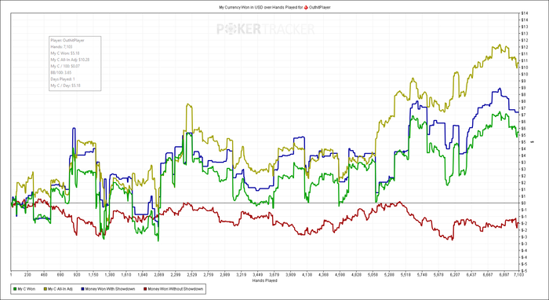Viewport: 549px width, 300px height.
Task: Select 'Money Won With Showdown' legend label
Action: pyautogui.click(x=110, y=289)
